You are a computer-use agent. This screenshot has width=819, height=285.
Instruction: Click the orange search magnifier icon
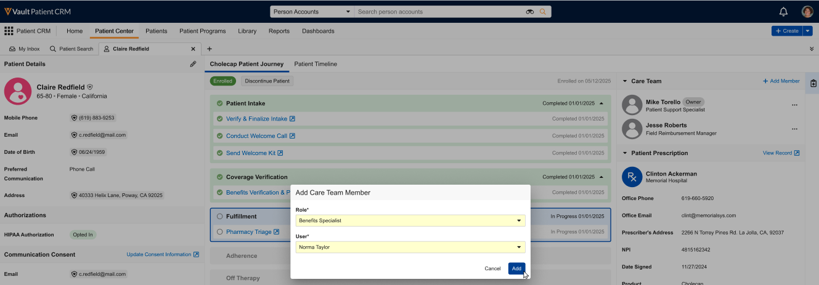tap(543, 12)
